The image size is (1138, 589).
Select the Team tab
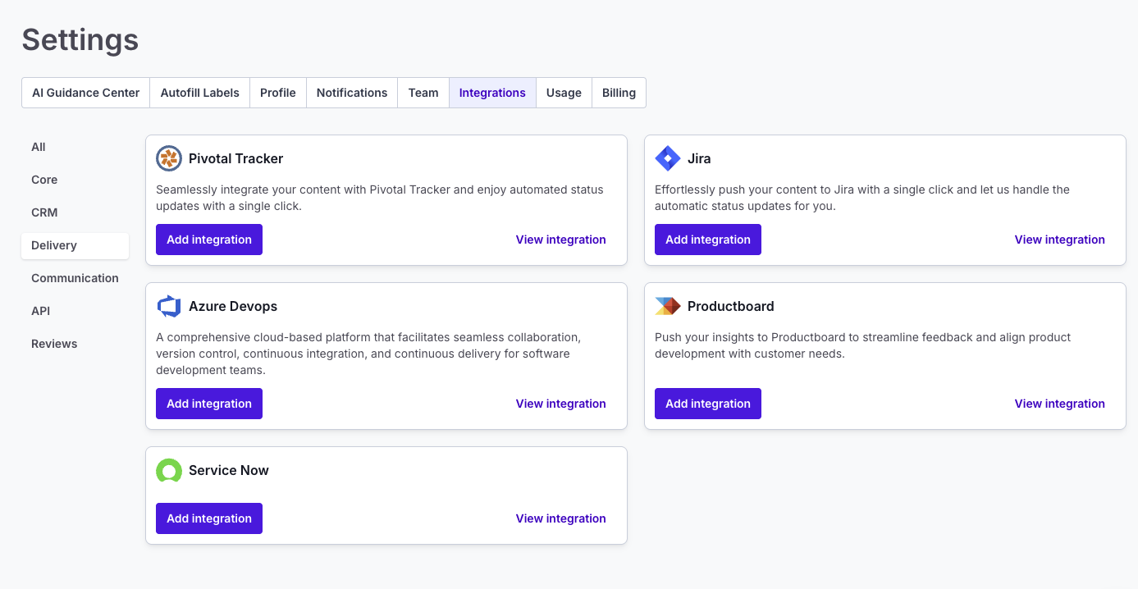423,93
